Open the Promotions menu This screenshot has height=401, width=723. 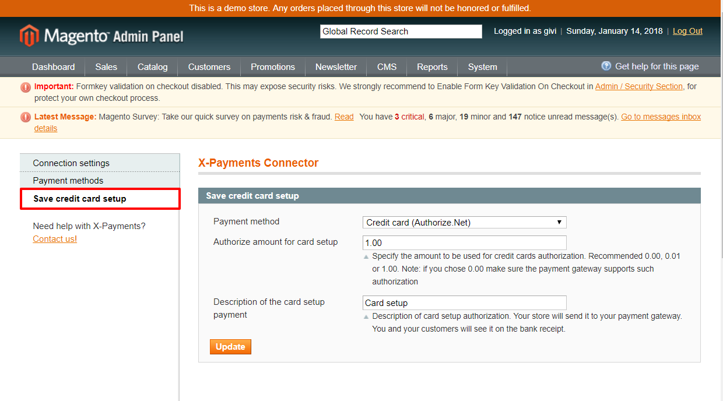[x=273, y=67]
